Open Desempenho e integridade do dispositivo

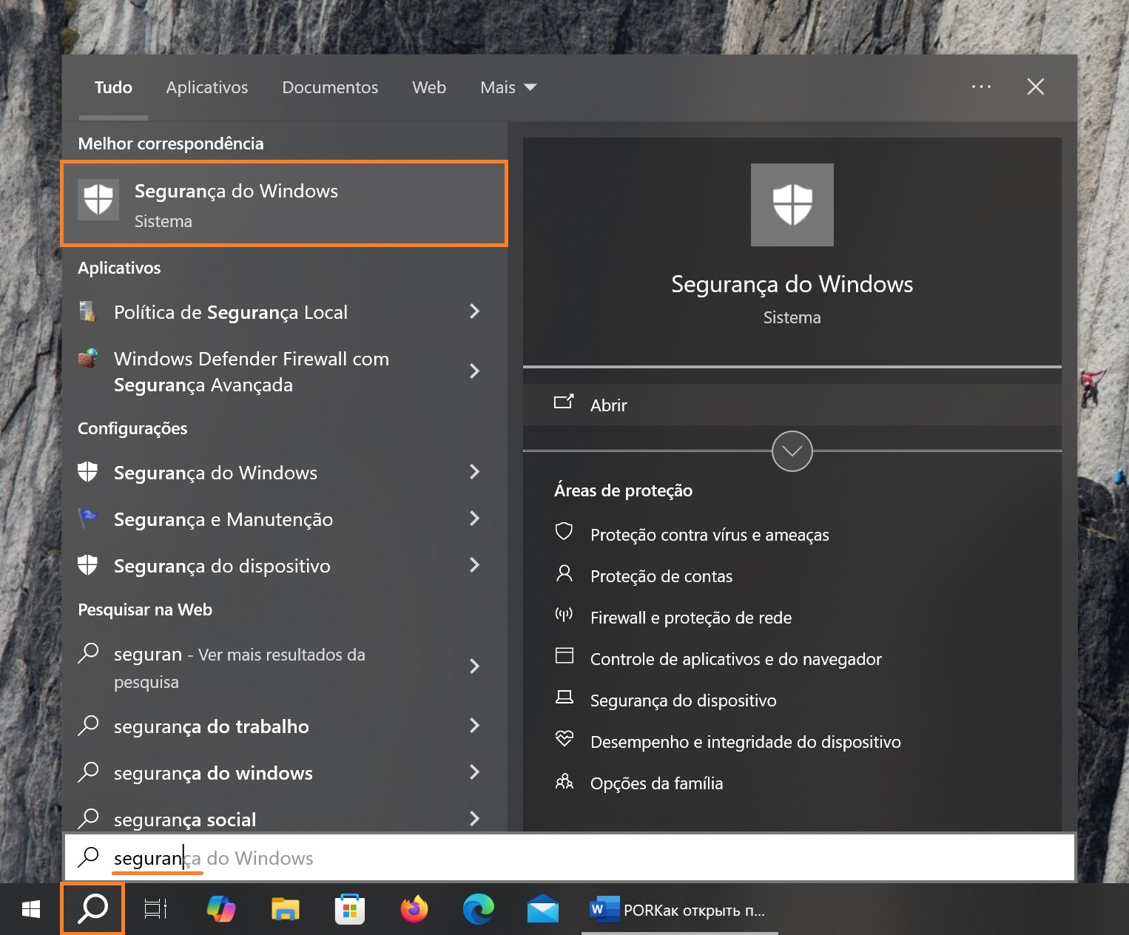[x=746, y=742]
